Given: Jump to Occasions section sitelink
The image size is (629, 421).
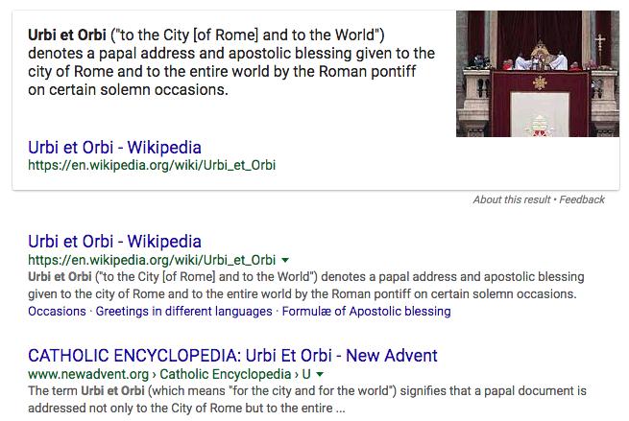Looking at the screenshot, I should click(57, 312).
